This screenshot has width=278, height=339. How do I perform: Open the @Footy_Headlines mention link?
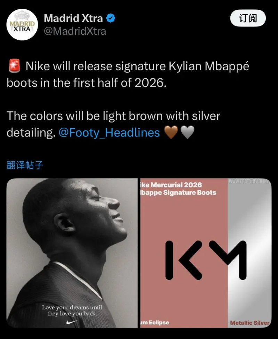pyautogui.click(x=109, y=133)
